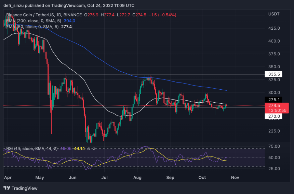
Task: Click the Oct label on time axis
Action: pos(202,178)
